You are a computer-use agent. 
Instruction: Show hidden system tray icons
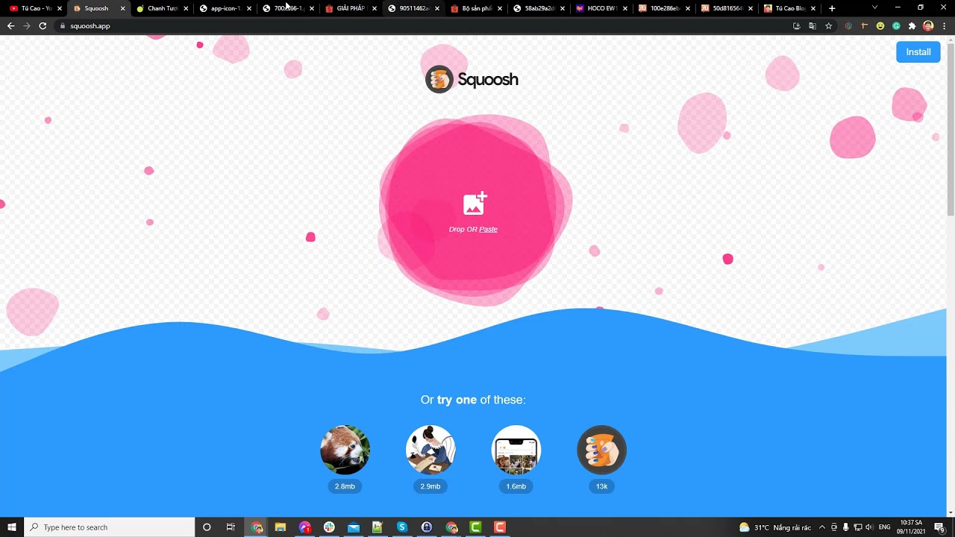[822, 527]
